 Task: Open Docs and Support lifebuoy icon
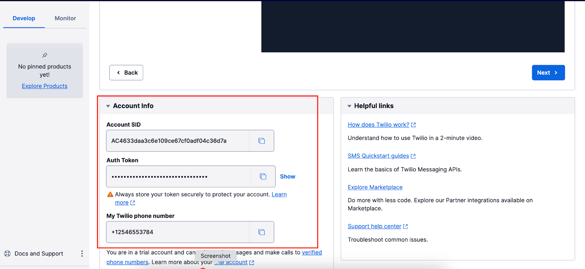pos(7,253)
